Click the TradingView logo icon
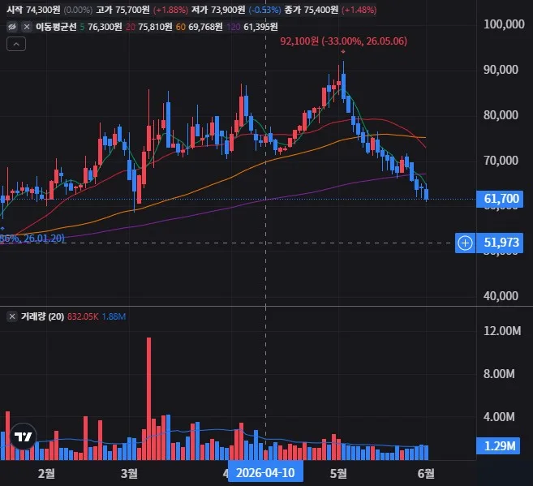533x486 pixels. pos(23,437)
